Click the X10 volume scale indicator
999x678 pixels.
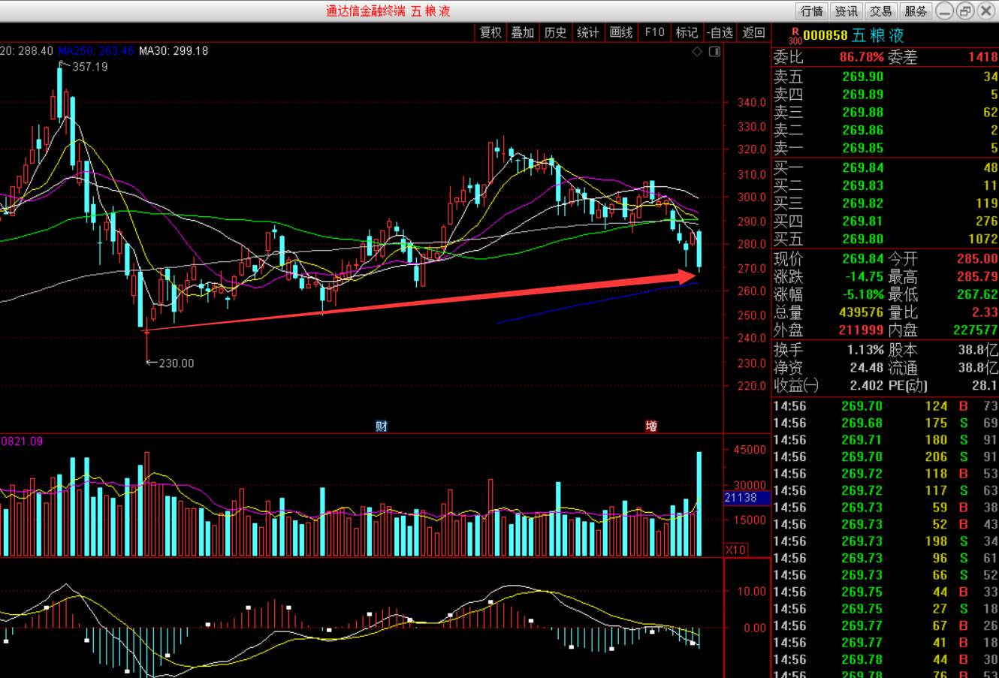(x=735, y=550)
